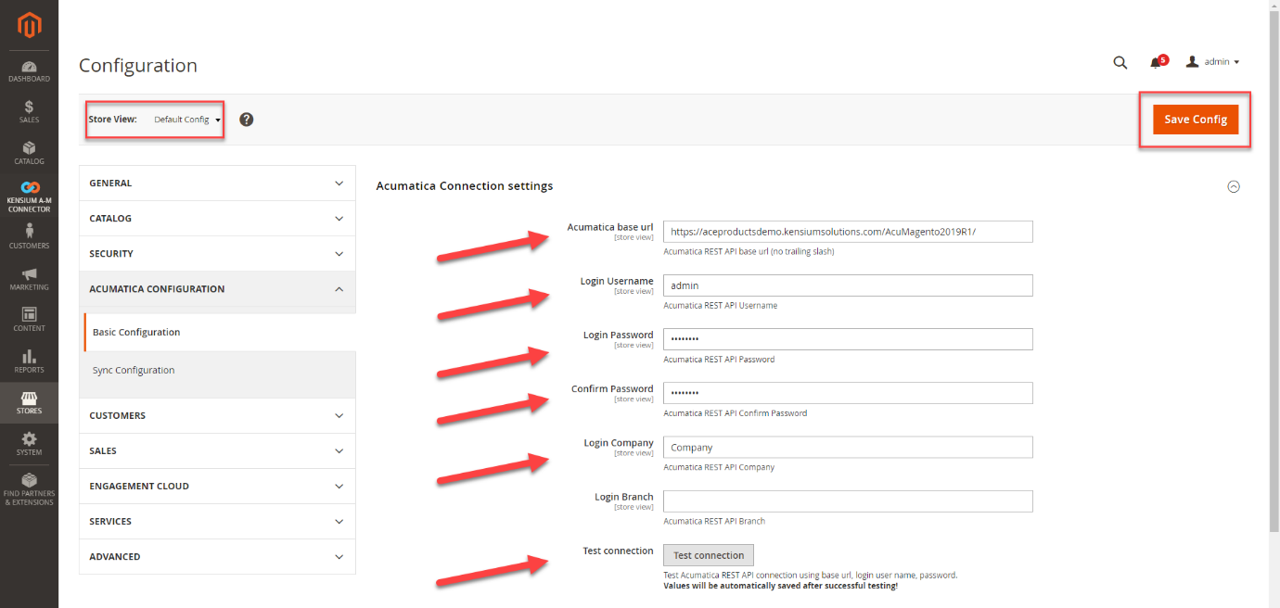Screen dimensions: 1280x608
Task: Expand the Services config section
Action: pyautogui.click(x=217, y=522)
